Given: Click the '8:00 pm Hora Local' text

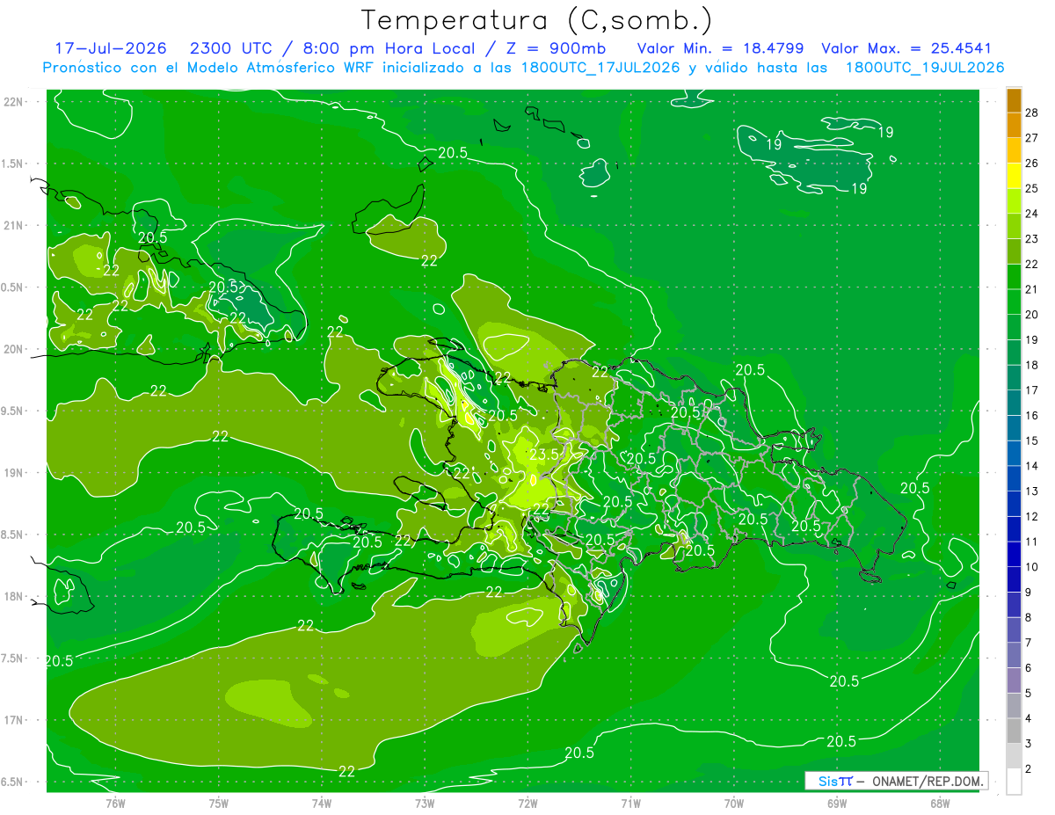Looking at the screenshot, I should point(391,48).
